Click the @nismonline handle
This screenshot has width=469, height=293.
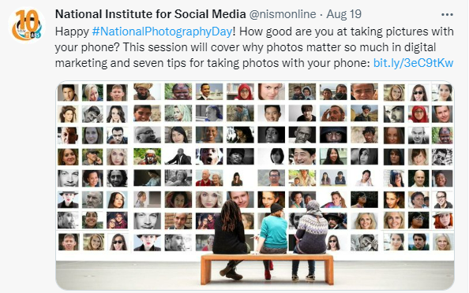[x=283, y=14]
